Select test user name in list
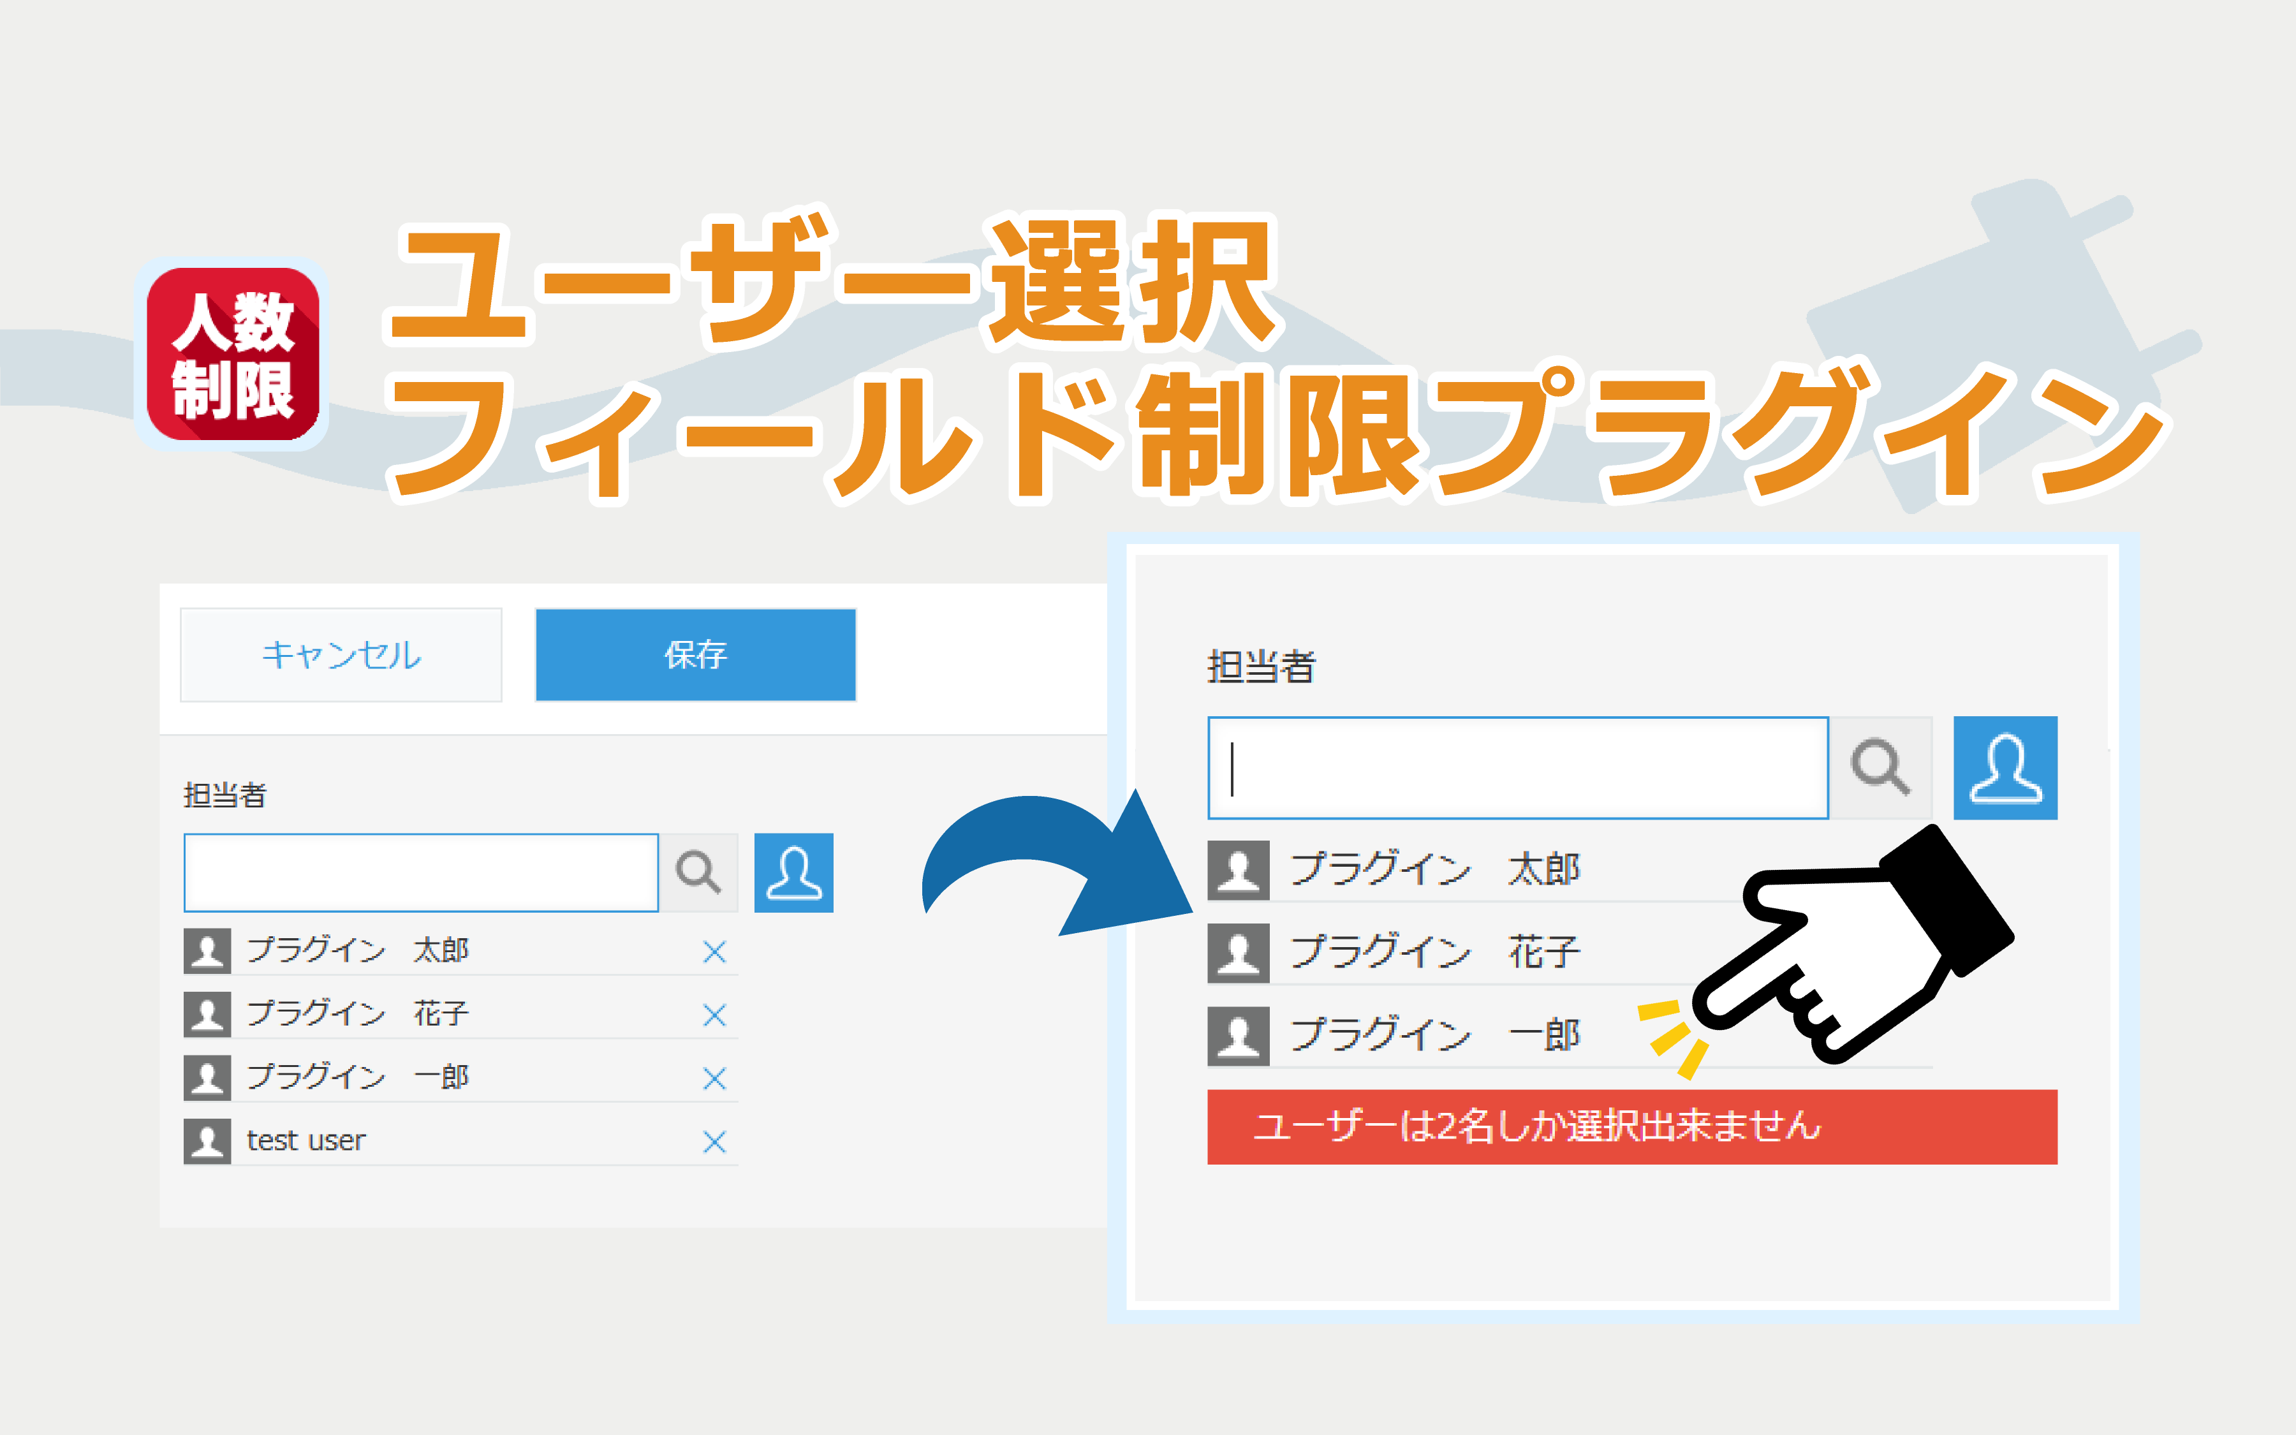2296x1435 pixels. click(x=305, y=1140)
